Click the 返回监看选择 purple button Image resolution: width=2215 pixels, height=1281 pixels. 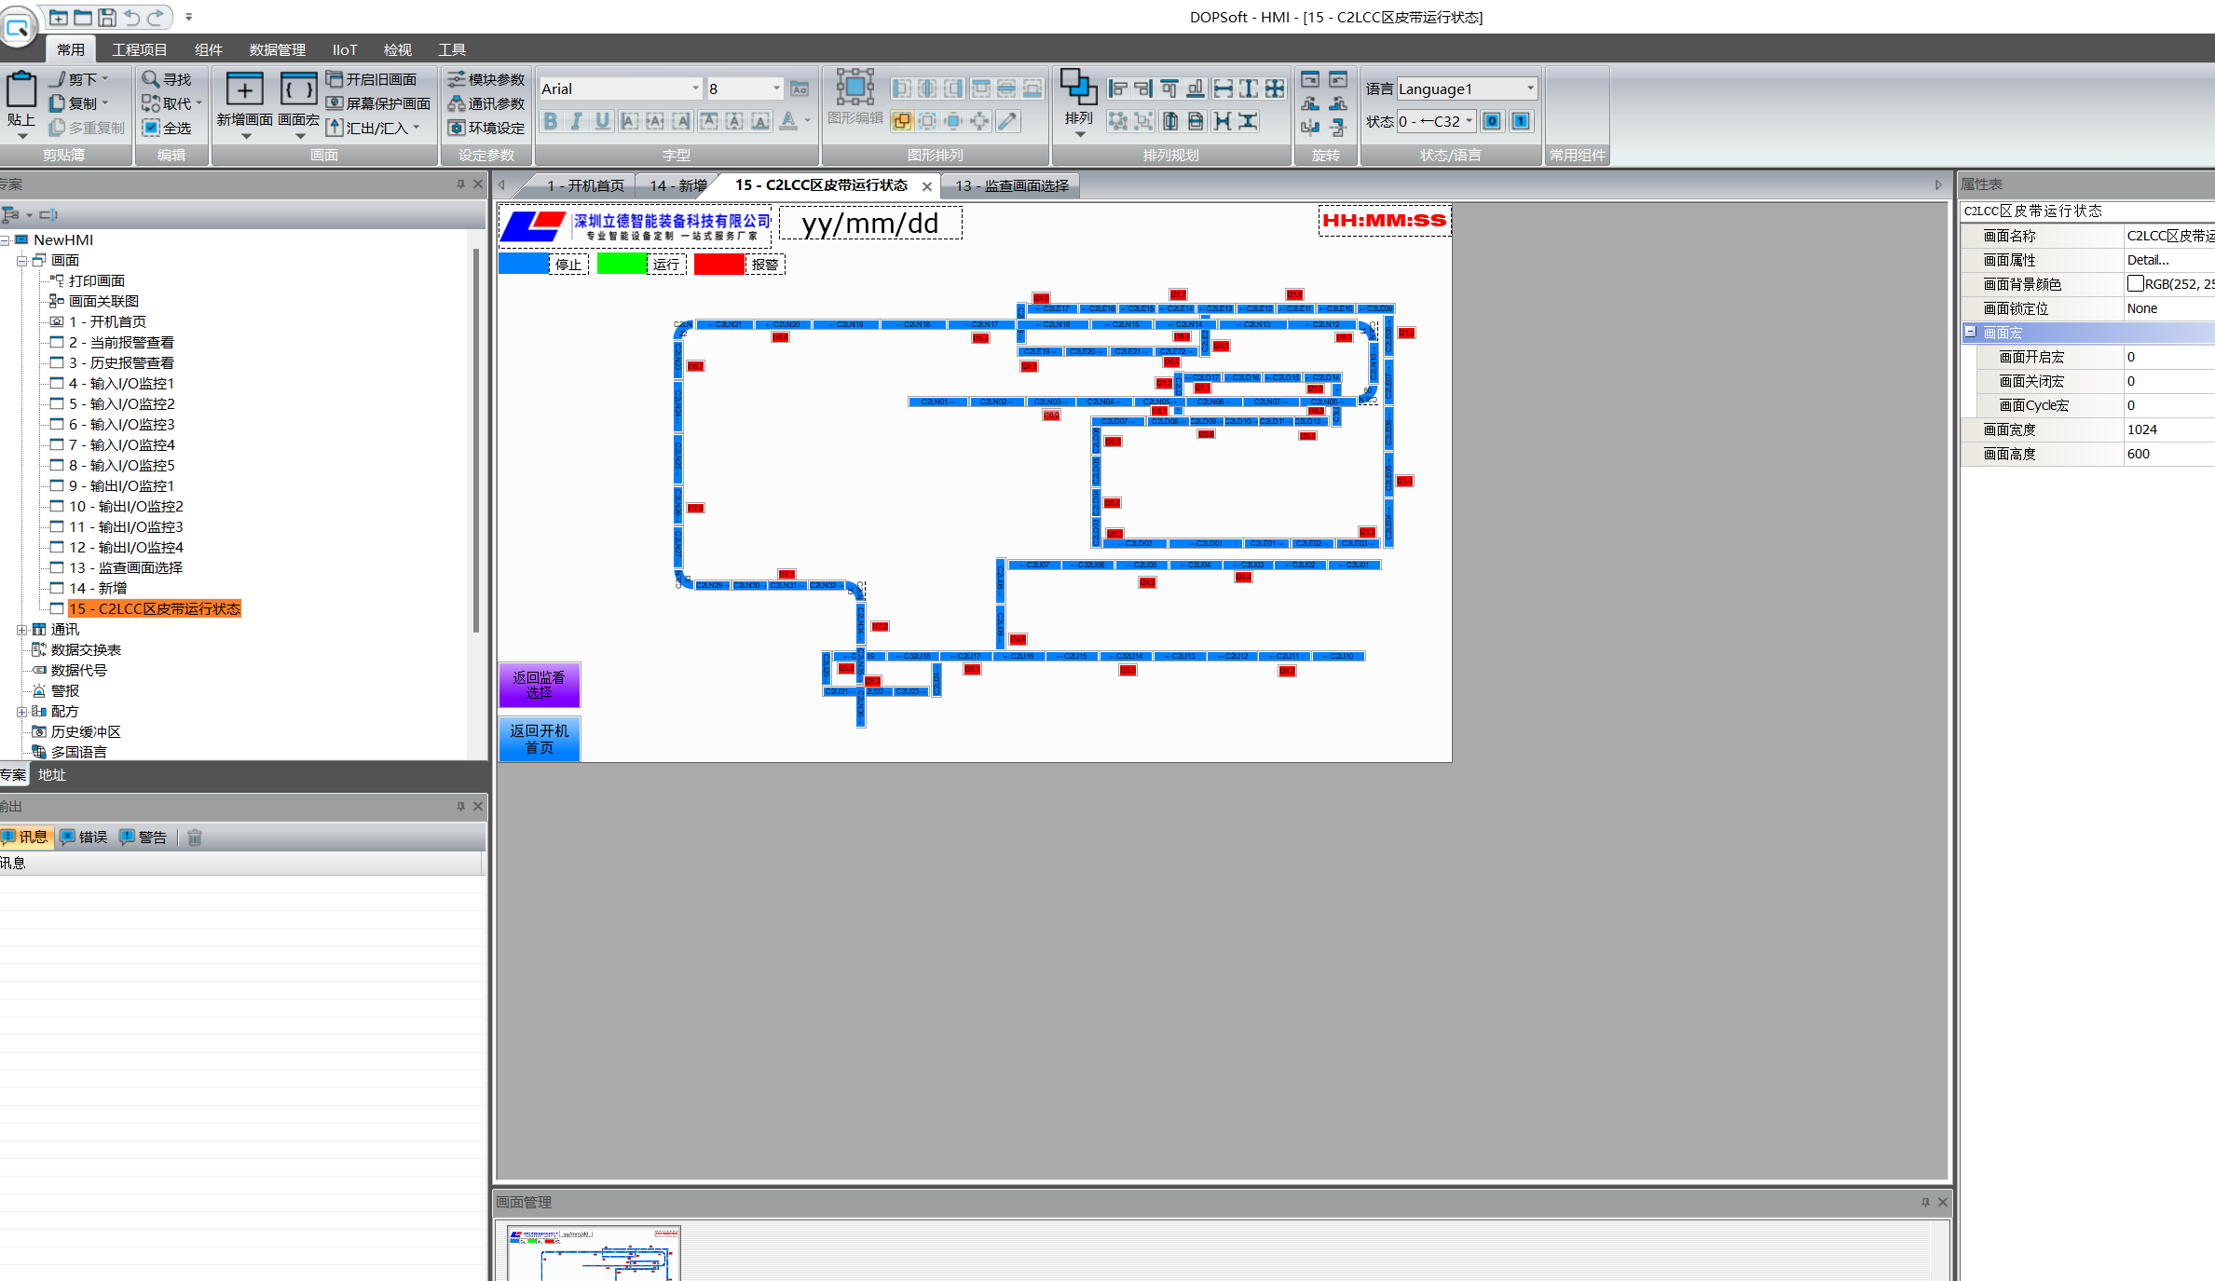[x=539, y=685]
